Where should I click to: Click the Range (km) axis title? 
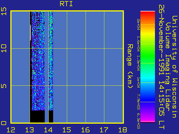point(130,66)
